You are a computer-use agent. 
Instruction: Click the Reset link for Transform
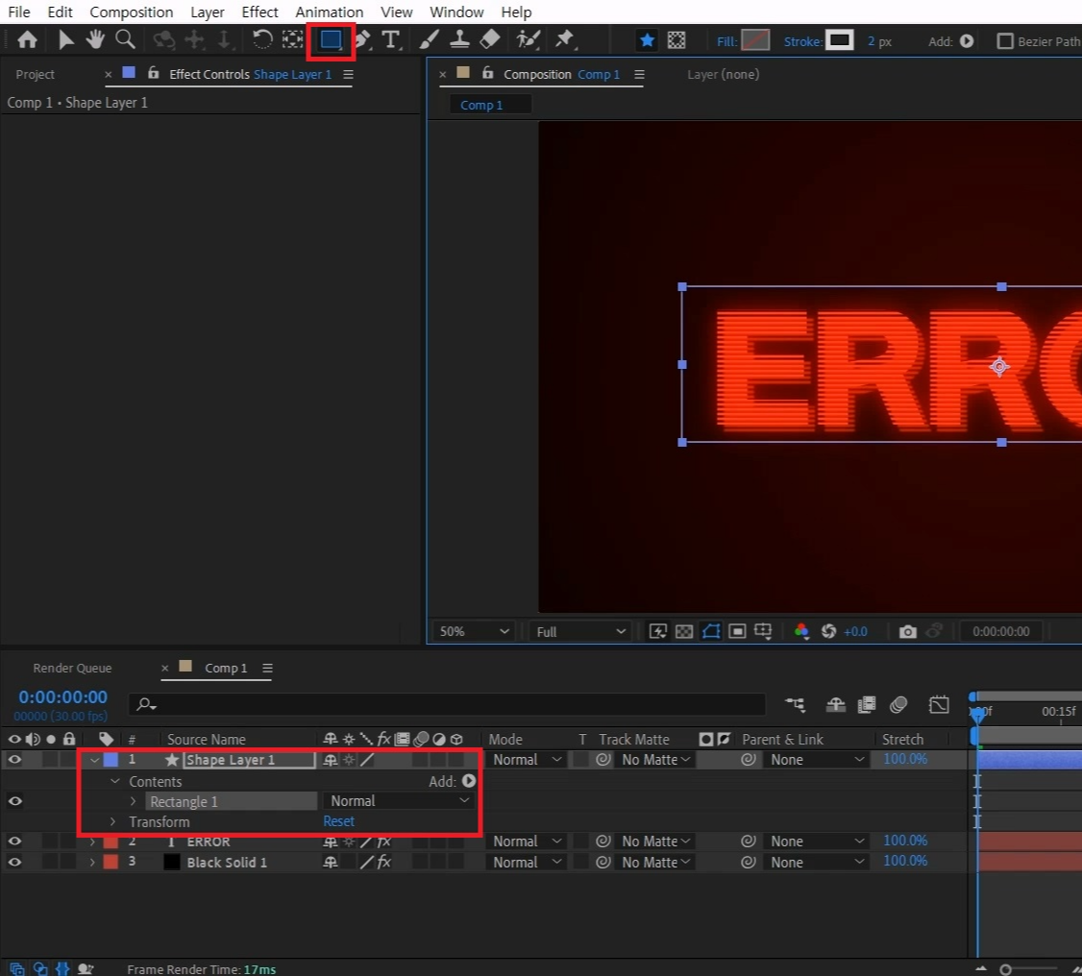tap(338, 821)
